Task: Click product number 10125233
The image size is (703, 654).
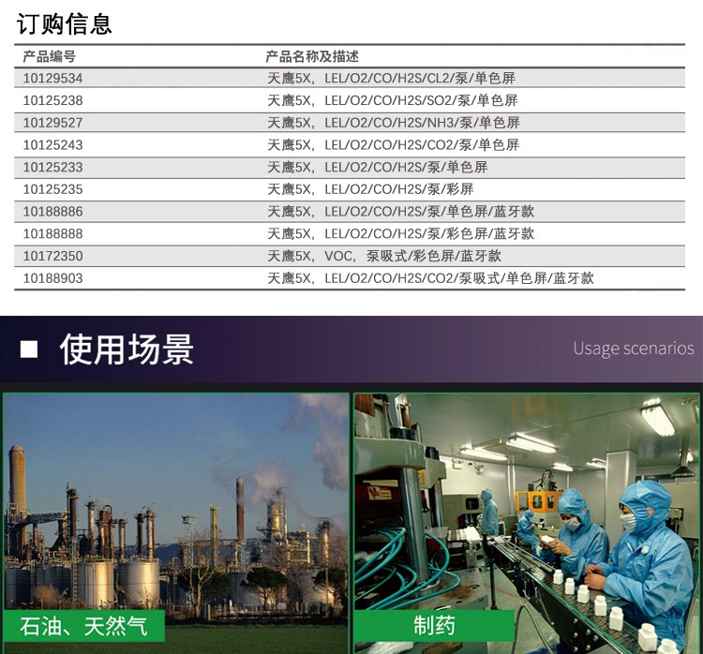Action: (x=52, y=167)
